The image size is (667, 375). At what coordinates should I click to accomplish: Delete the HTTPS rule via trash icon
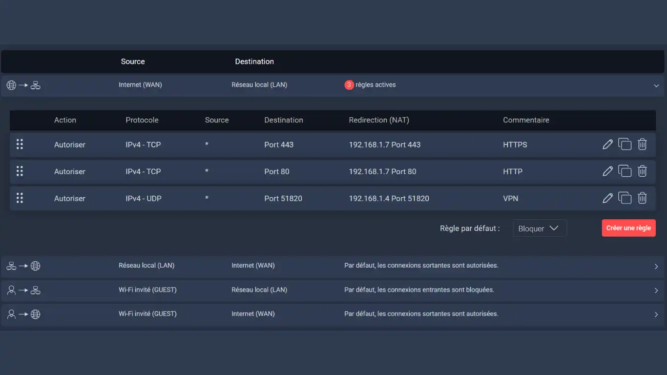tap(642, 145)
